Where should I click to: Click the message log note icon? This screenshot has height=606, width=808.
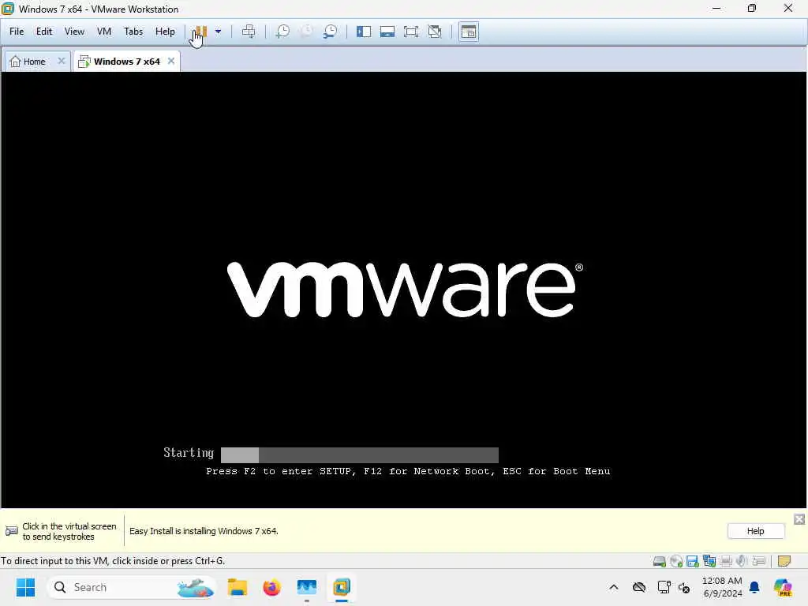(784, 561)
